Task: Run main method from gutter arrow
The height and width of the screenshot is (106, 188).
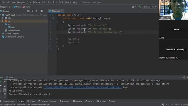Action: click(53, 18)
